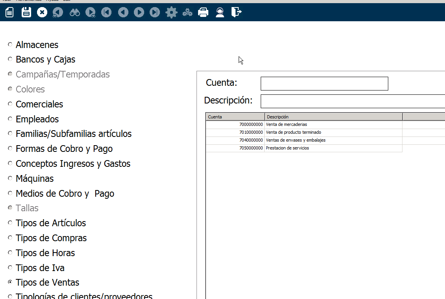
Task: Click the printer icon
Action: 203,13
